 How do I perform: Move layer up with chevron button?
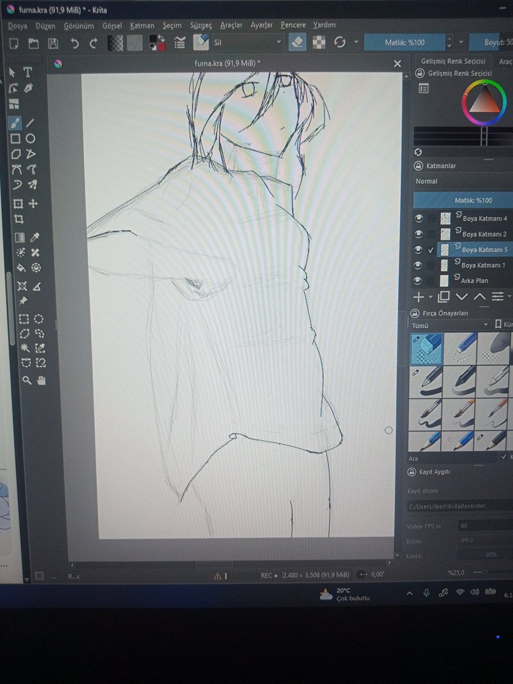(x=479, y=297)
